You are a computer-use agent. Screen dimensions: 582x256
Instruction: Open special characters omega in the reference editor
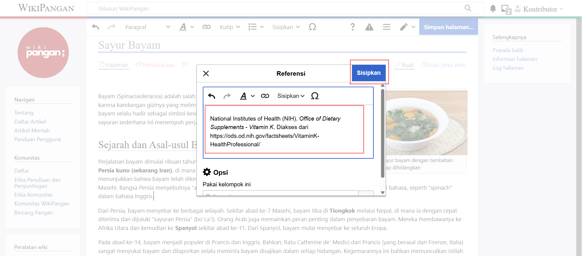click(x=315, y=96)
